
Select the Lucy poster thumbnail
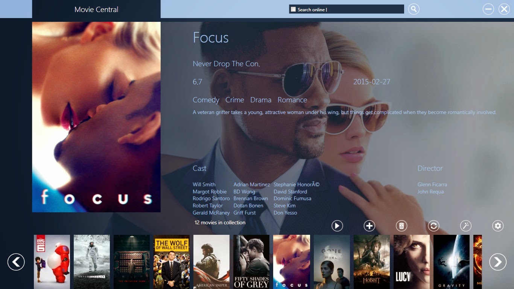tap(412, 262)
